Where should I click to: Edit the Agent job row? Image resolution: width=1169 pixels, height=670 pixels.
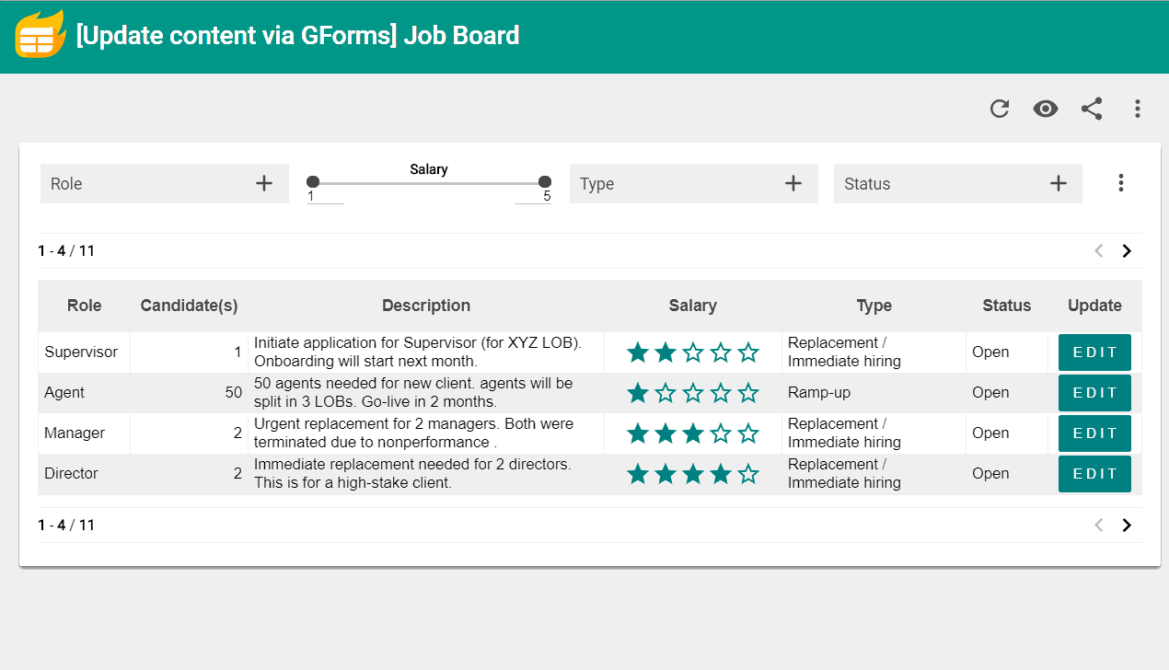(x=1094, y=393)
